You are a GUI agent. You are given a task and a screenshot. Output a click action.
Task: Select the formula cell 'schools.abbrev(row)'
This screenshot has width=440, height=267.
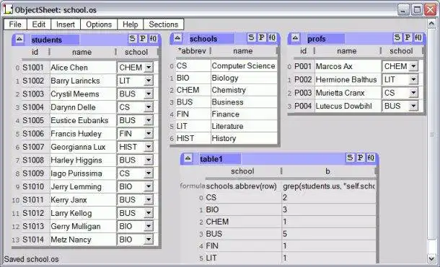tap(243, 186)
